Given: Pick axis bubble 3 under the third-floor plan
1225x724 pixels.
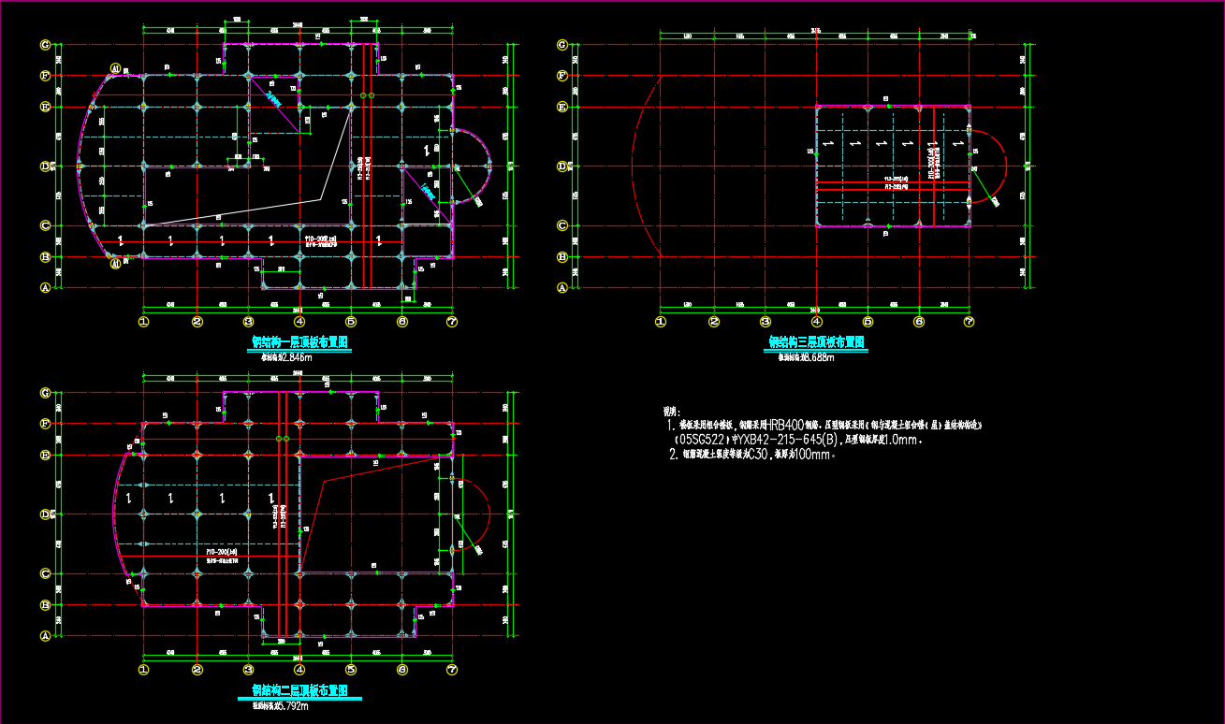Looking at the screenshot, I should tap(766, 322).
